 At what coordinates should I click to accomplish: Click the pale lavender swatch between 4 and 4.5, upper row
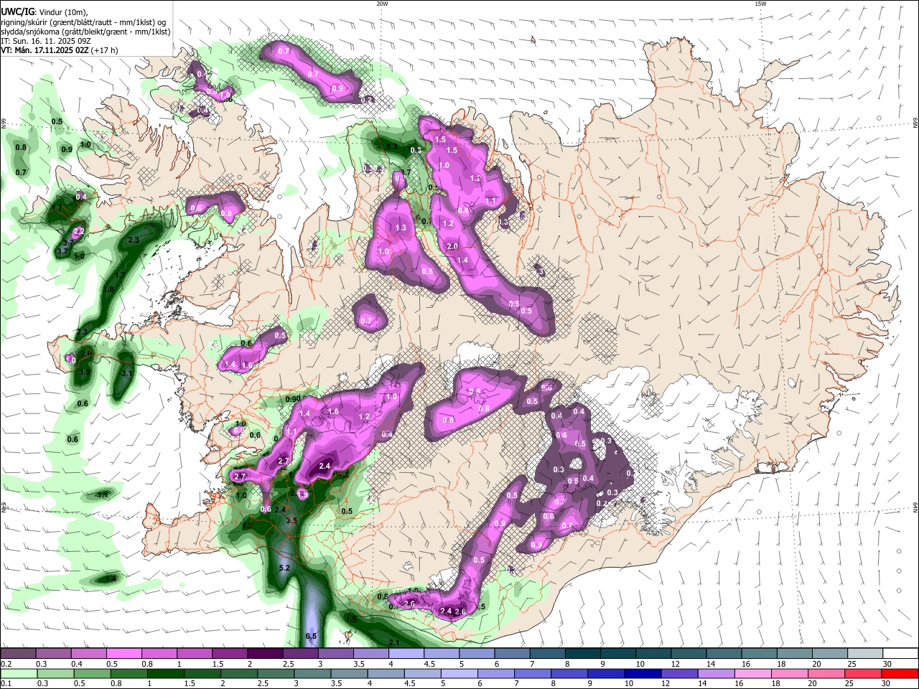click(406, 653)
